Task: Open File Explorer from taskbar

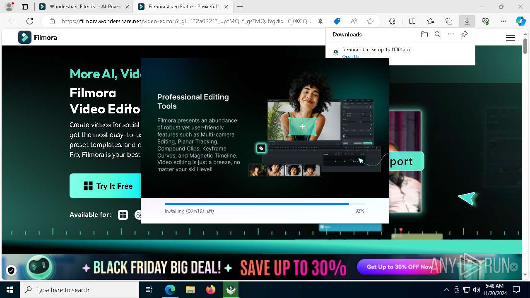Action: tap(190, 290)
